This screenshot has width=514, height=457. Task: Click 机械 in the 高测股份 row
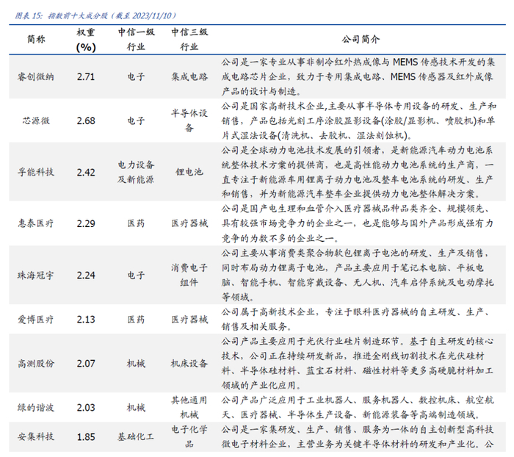coord(136,364)
